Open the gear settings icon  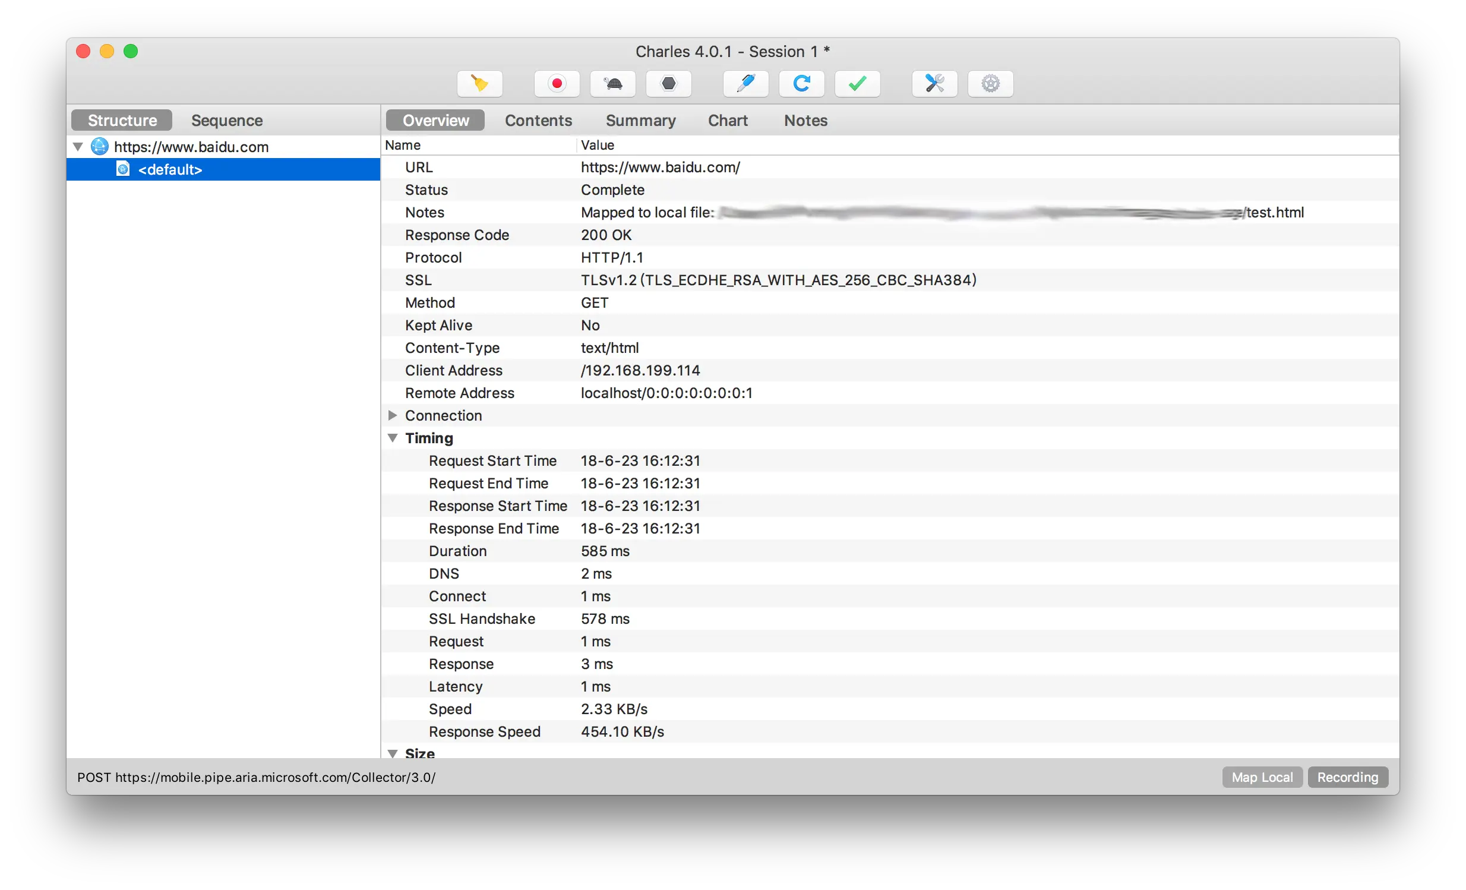[990, 84]
